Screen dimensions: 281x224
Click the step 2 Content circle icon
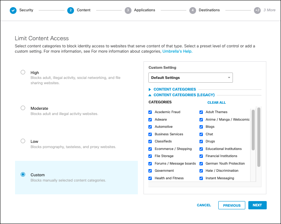click(x=71, y=11)
